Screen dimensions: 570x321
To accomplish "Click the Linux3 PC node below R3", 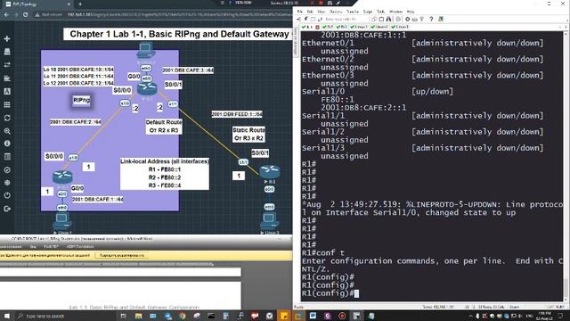I will click(269, 221).
